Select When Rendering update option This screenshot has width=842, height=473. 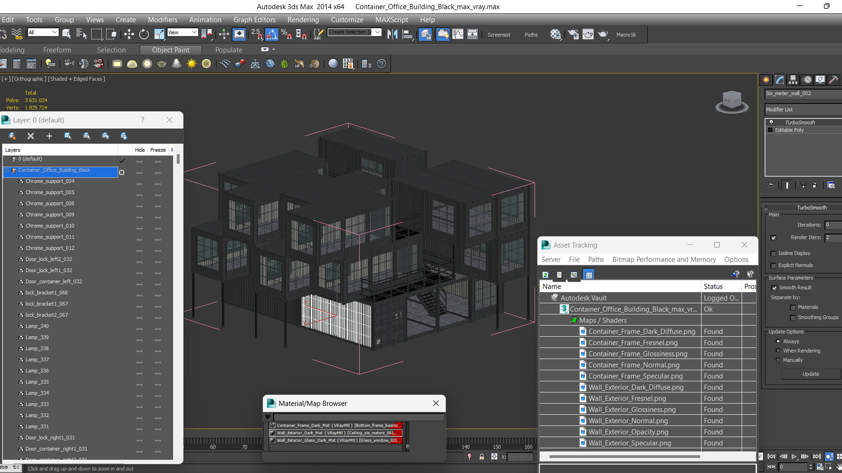pyautogui.click(x=778, y=350)
